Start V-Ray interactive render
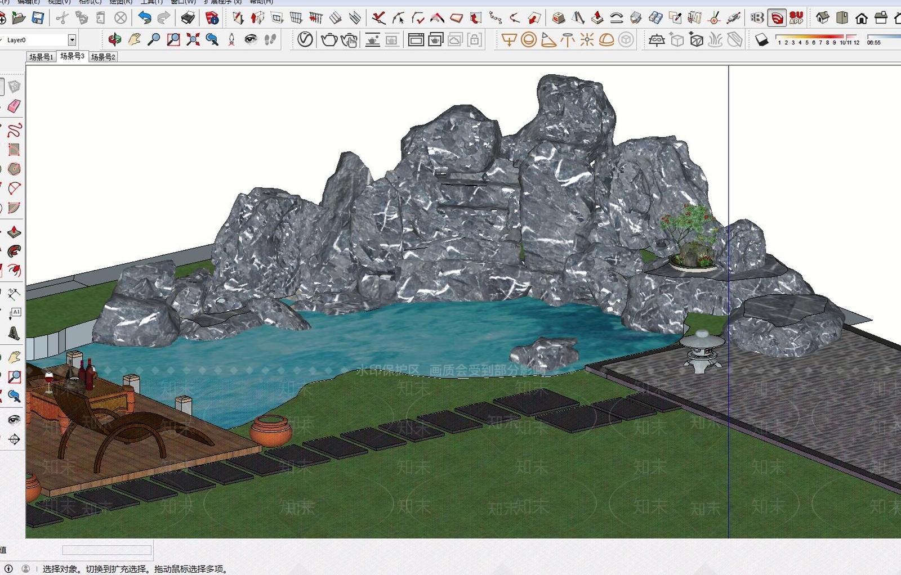This screenshot has width=901, height=575. coord(349,40)
